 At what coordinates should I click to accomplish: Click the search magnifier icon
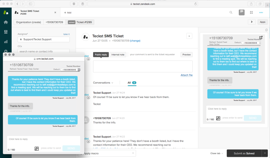[x=231, y=12]
